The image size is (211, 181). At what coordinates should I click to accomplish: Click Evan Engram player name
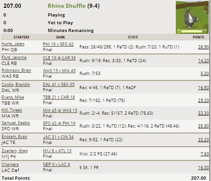pos(14,137)
